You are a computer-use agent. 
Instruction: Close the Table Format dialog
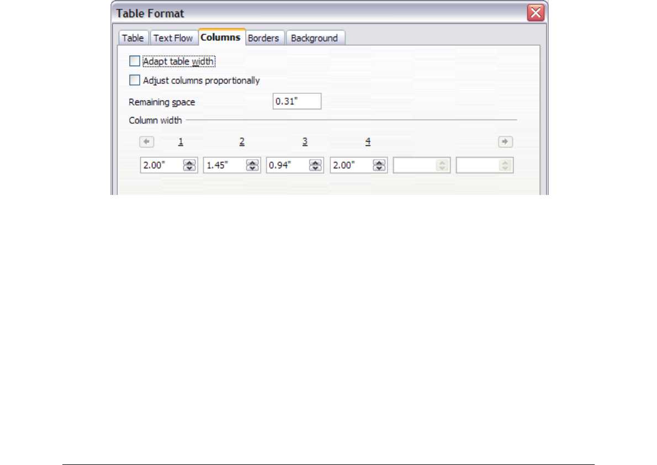[536, 13]
